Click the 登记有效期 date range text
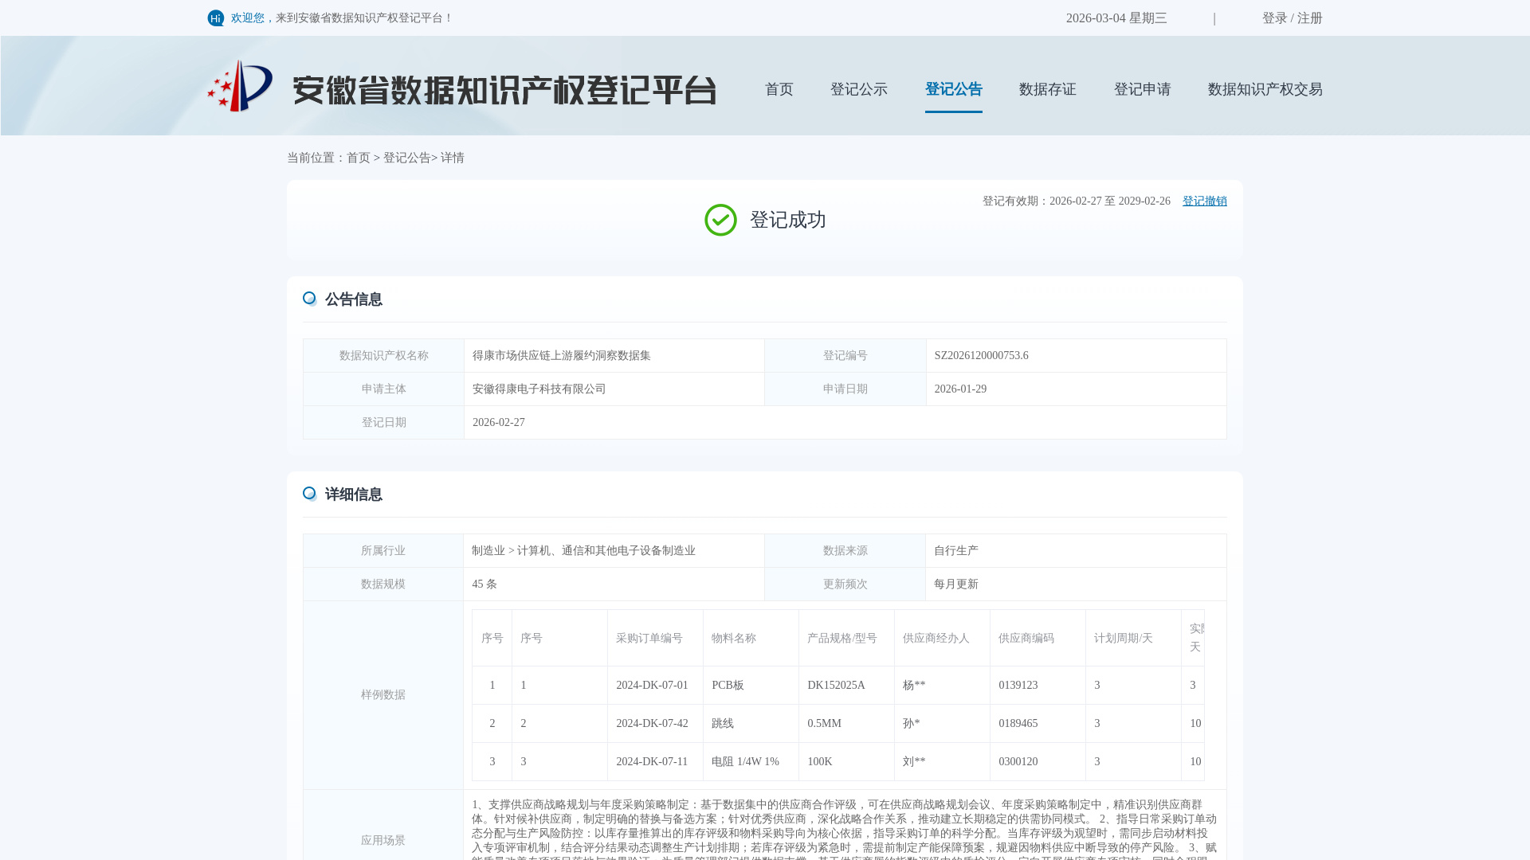This screenshot has width=1530, height=860. (1077, 201)
